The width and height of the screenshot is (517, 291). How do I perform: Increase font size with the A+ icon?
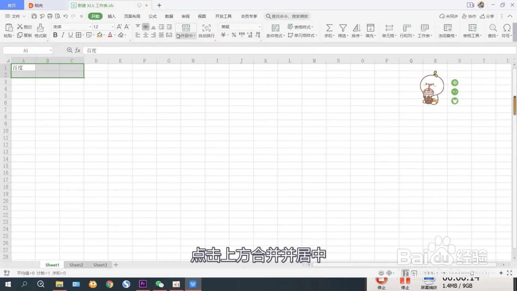[119, 27]
